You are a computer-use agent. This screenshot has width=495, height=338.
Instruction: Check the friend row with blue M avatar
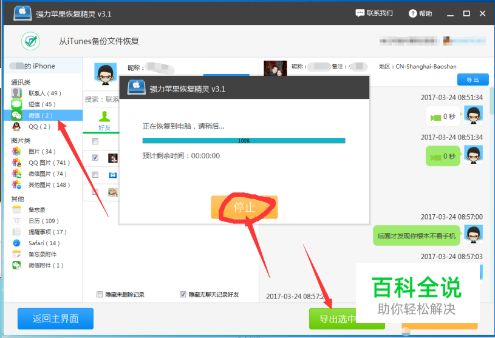point(95,175)
